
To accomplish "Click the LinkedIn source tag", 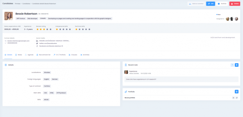I will tap(43, 19).
